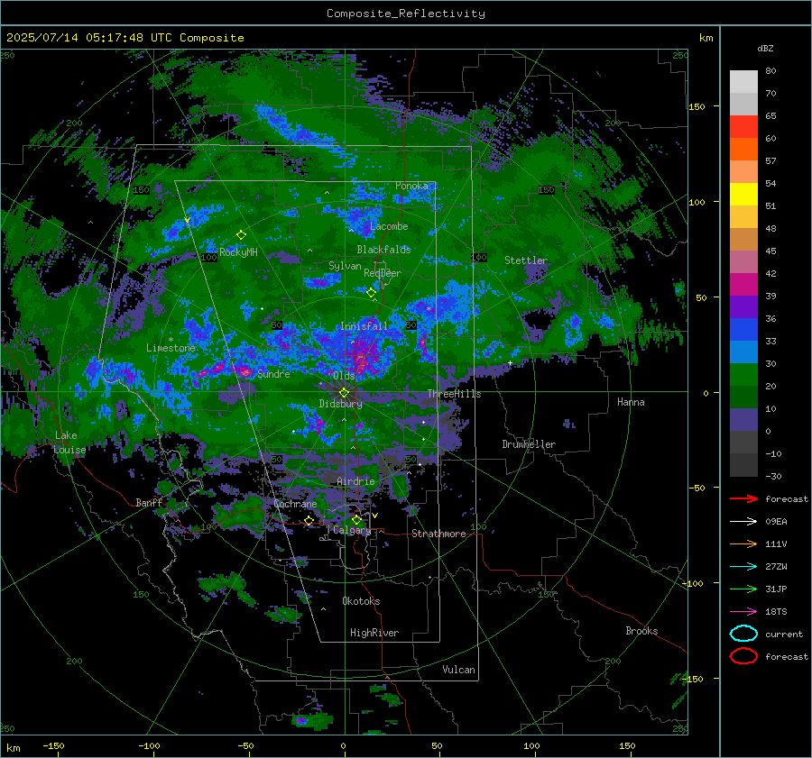812x758 pixels.
Task: Click the RedDeer city label
Action: coord(383,273)
